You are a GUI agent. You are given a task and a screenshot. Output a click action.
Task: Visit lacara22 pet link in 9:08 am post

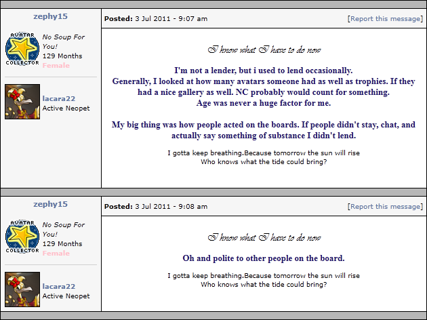pos(59,287)
